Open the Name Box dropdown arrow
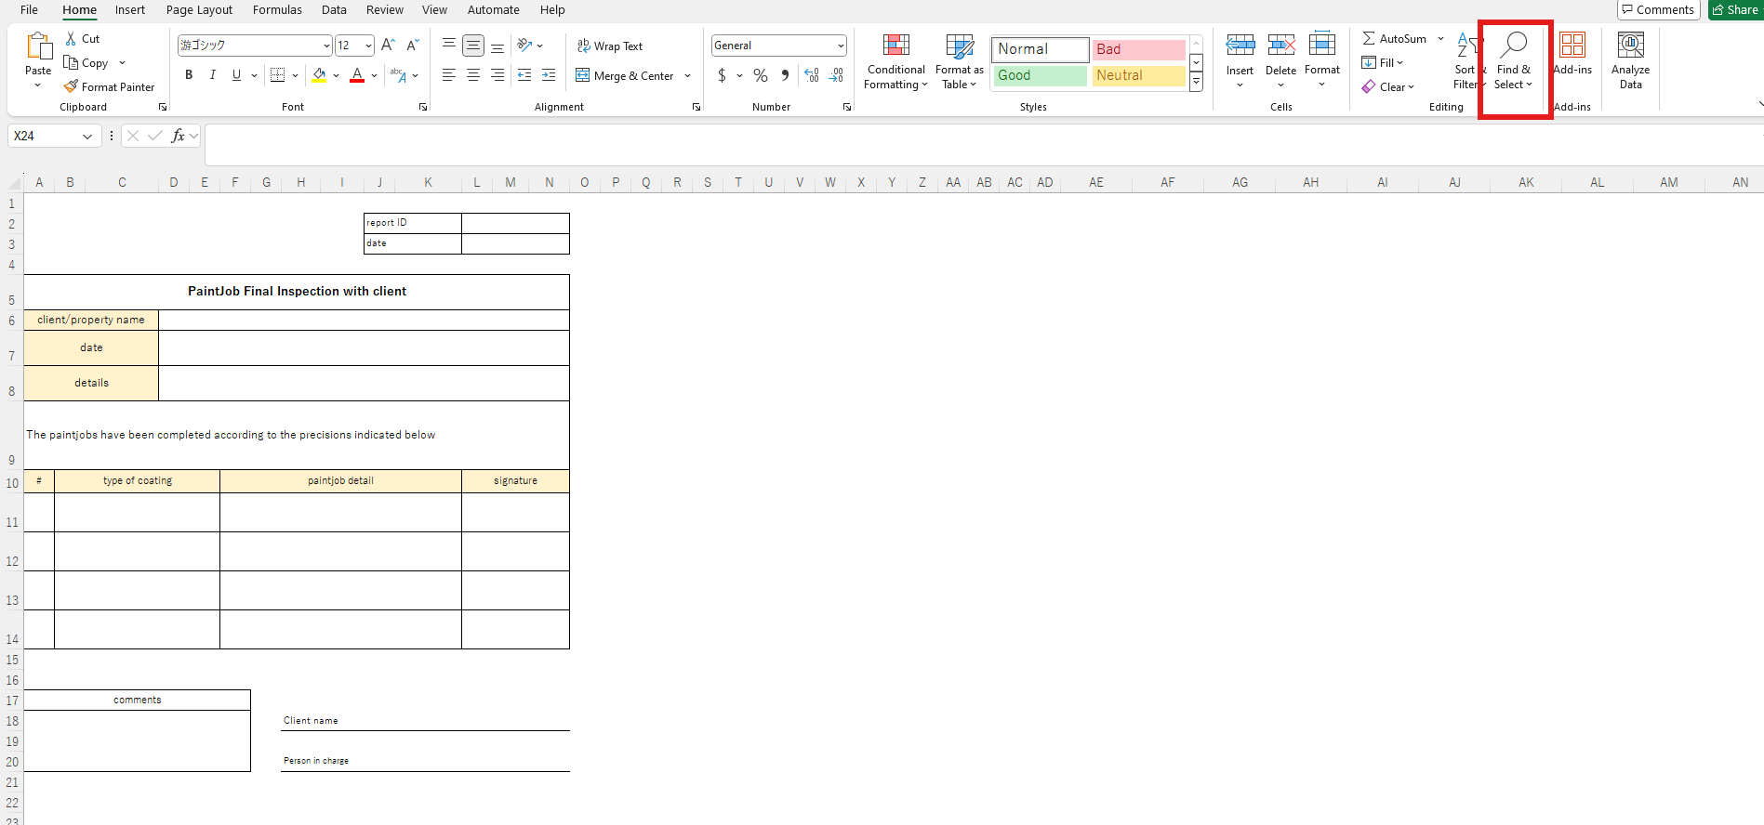 pos(87,137)
